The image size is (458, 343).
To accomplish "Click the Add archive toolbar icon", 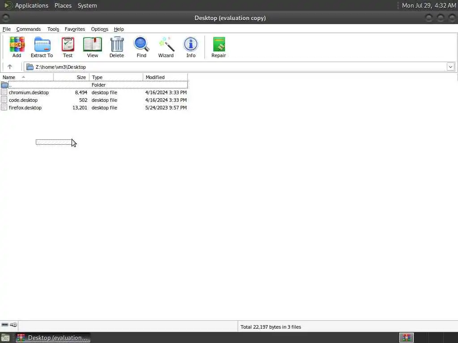I will tap(17, 44).
